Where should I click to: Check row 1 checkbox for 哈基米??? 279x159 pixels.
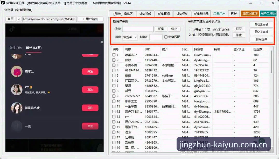[114, 55]
